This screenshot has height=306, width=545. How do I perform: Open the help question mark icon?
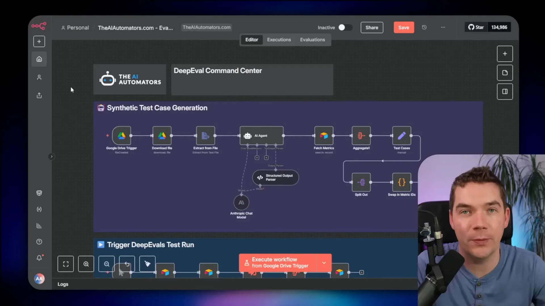(x=39, y=242)
